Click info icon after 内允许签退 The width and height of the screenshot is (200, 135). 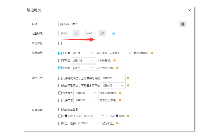click(x=114, y=60)
